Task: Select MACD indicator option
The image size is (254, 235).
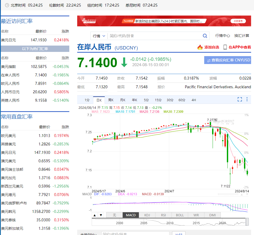Action: [131, 215]
